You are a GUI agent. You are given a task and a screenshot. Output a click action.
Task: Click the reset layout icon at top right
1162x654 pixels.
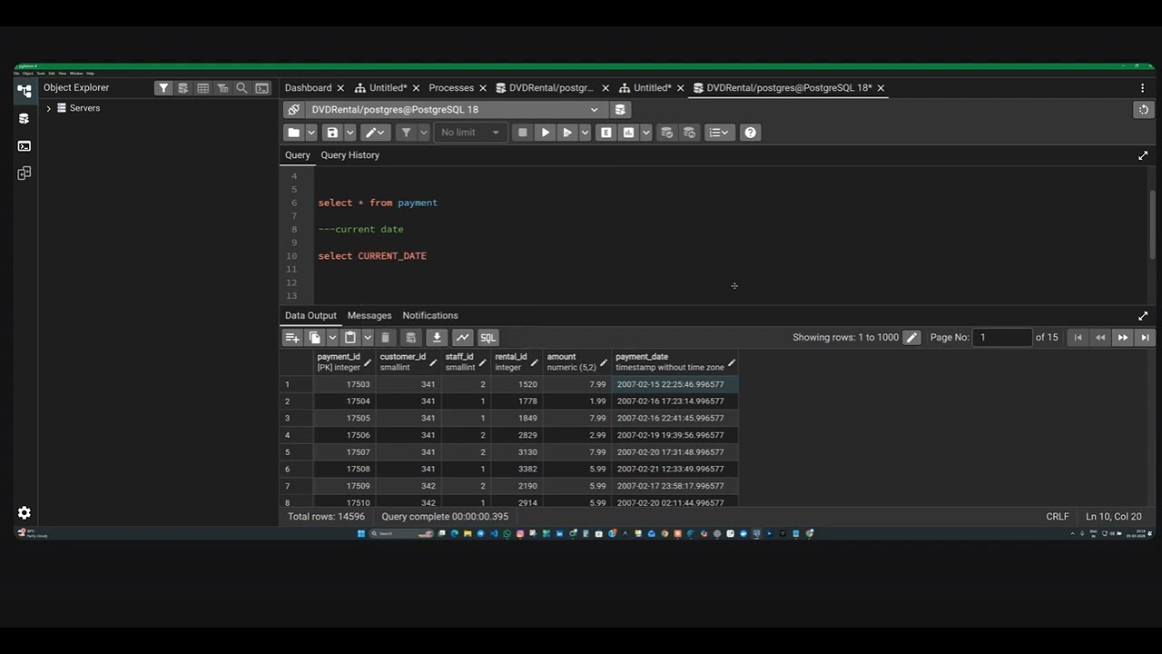pyautogui.click(x=1143, y=109)
